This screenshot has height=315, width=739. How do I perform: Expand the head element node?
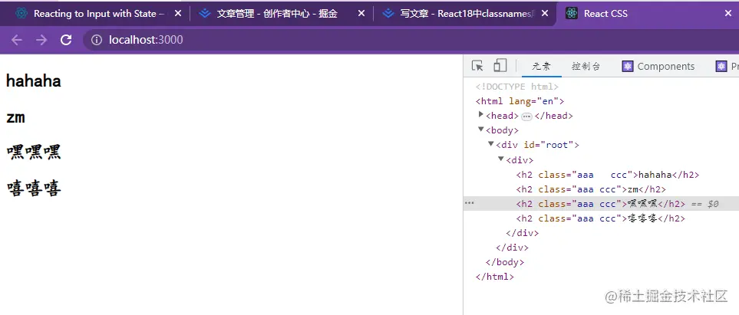[x=480, y=114]
